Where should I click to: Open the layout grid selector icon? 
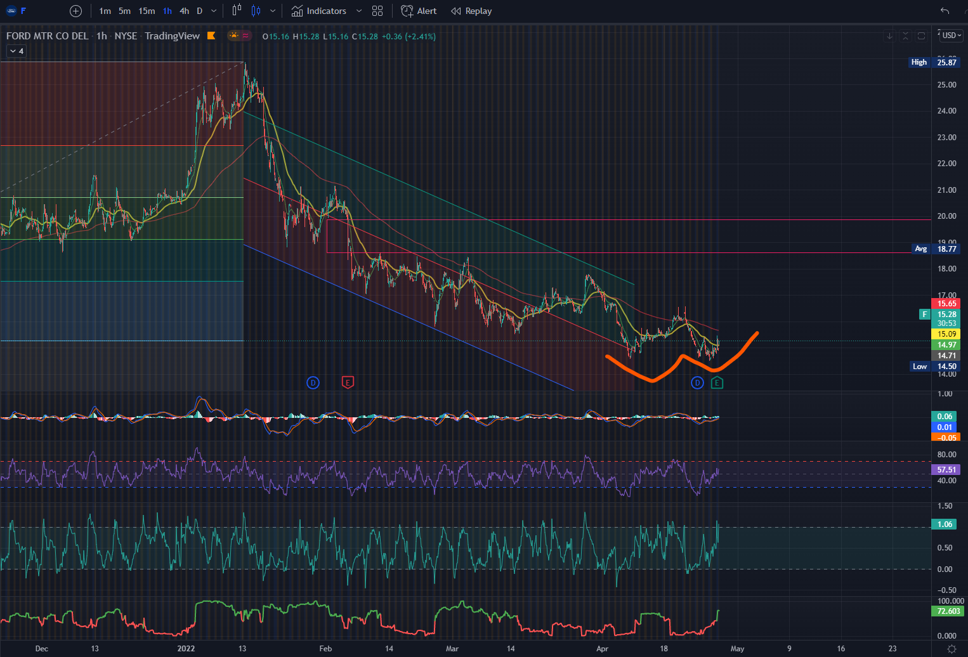click(377, 11)
